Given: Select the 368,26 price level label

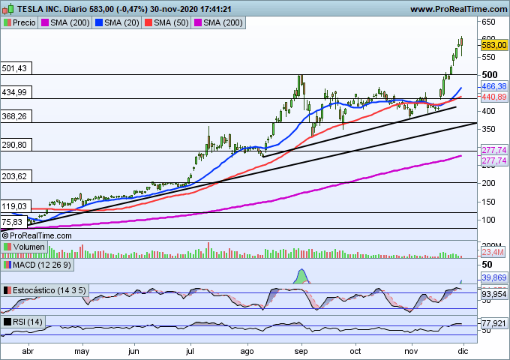Looking at the screenshot, I should [16, 116].
